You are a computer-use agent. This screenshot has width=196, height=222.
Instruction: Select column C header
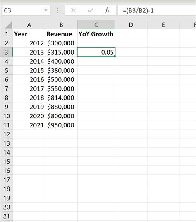coord(96,25)
